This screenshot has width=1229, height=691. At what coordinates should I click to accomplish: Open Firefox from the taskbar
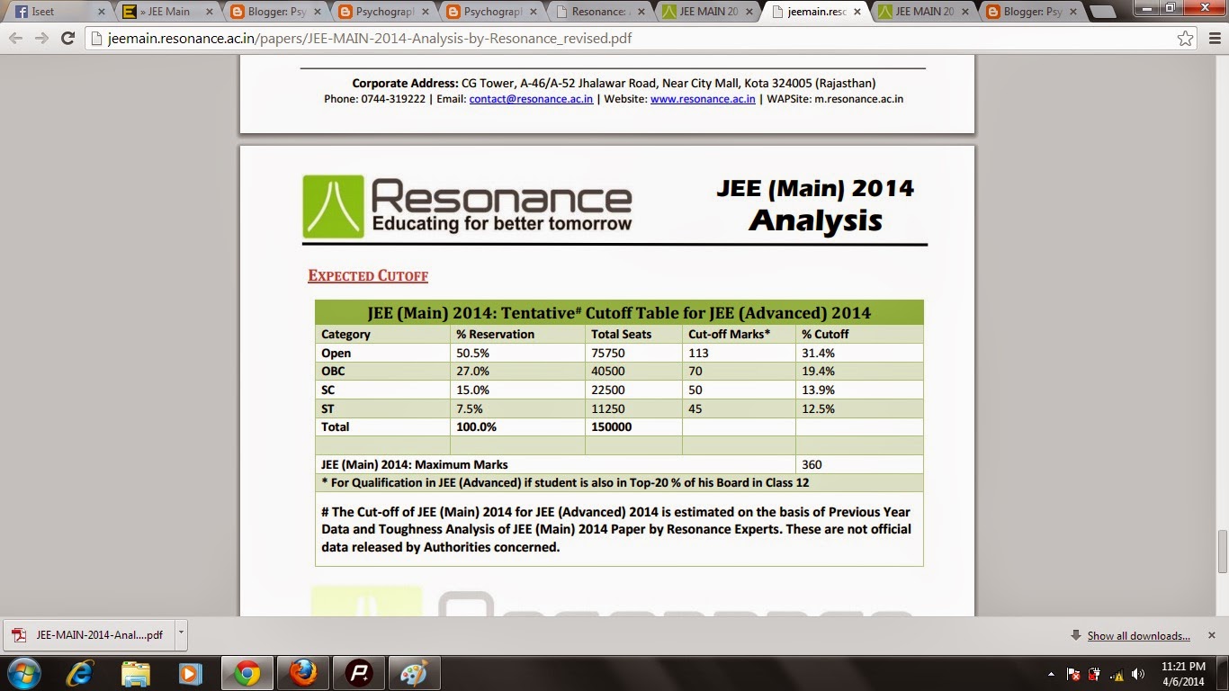pyautogui.click(x=303, y=672)
